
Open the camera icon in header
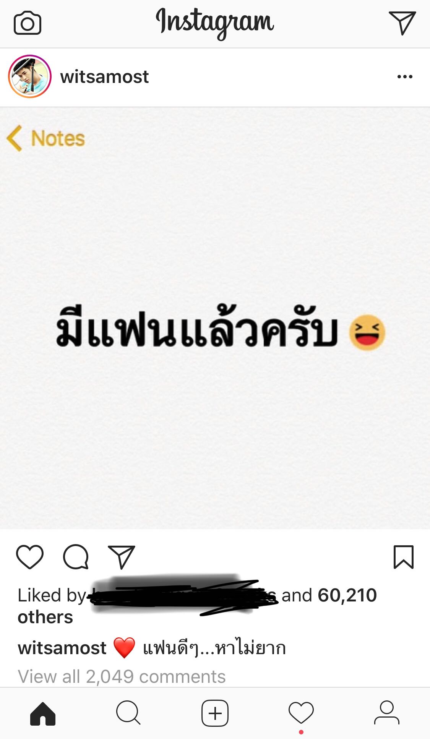coord(27,23)
